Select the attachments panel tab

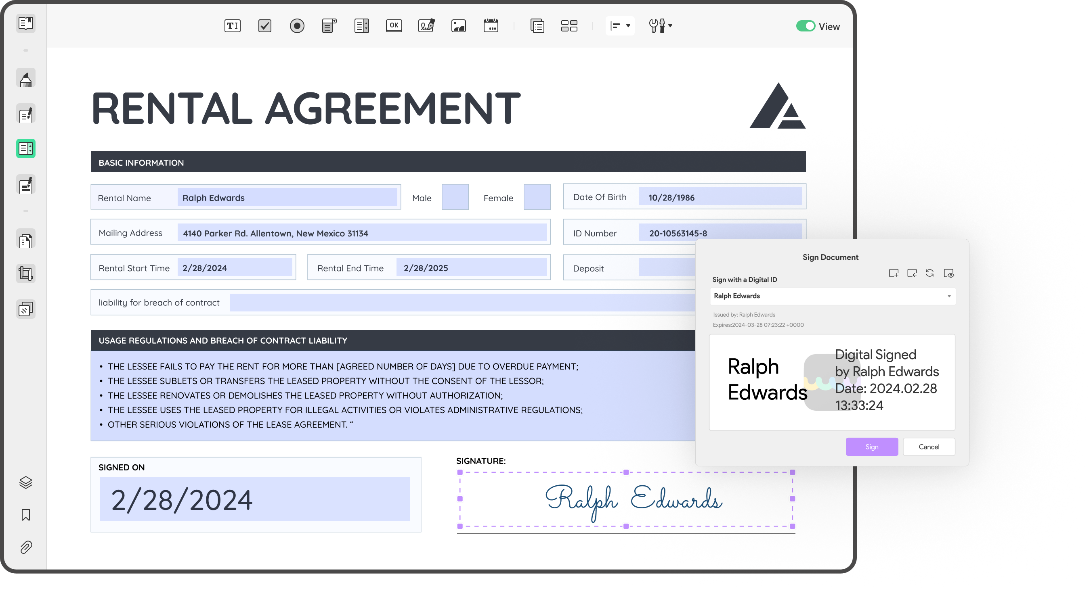click(x=26, y=547)
